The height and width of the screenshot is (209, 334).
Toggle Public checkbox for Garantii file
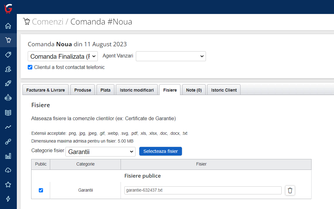pos(41,190)
